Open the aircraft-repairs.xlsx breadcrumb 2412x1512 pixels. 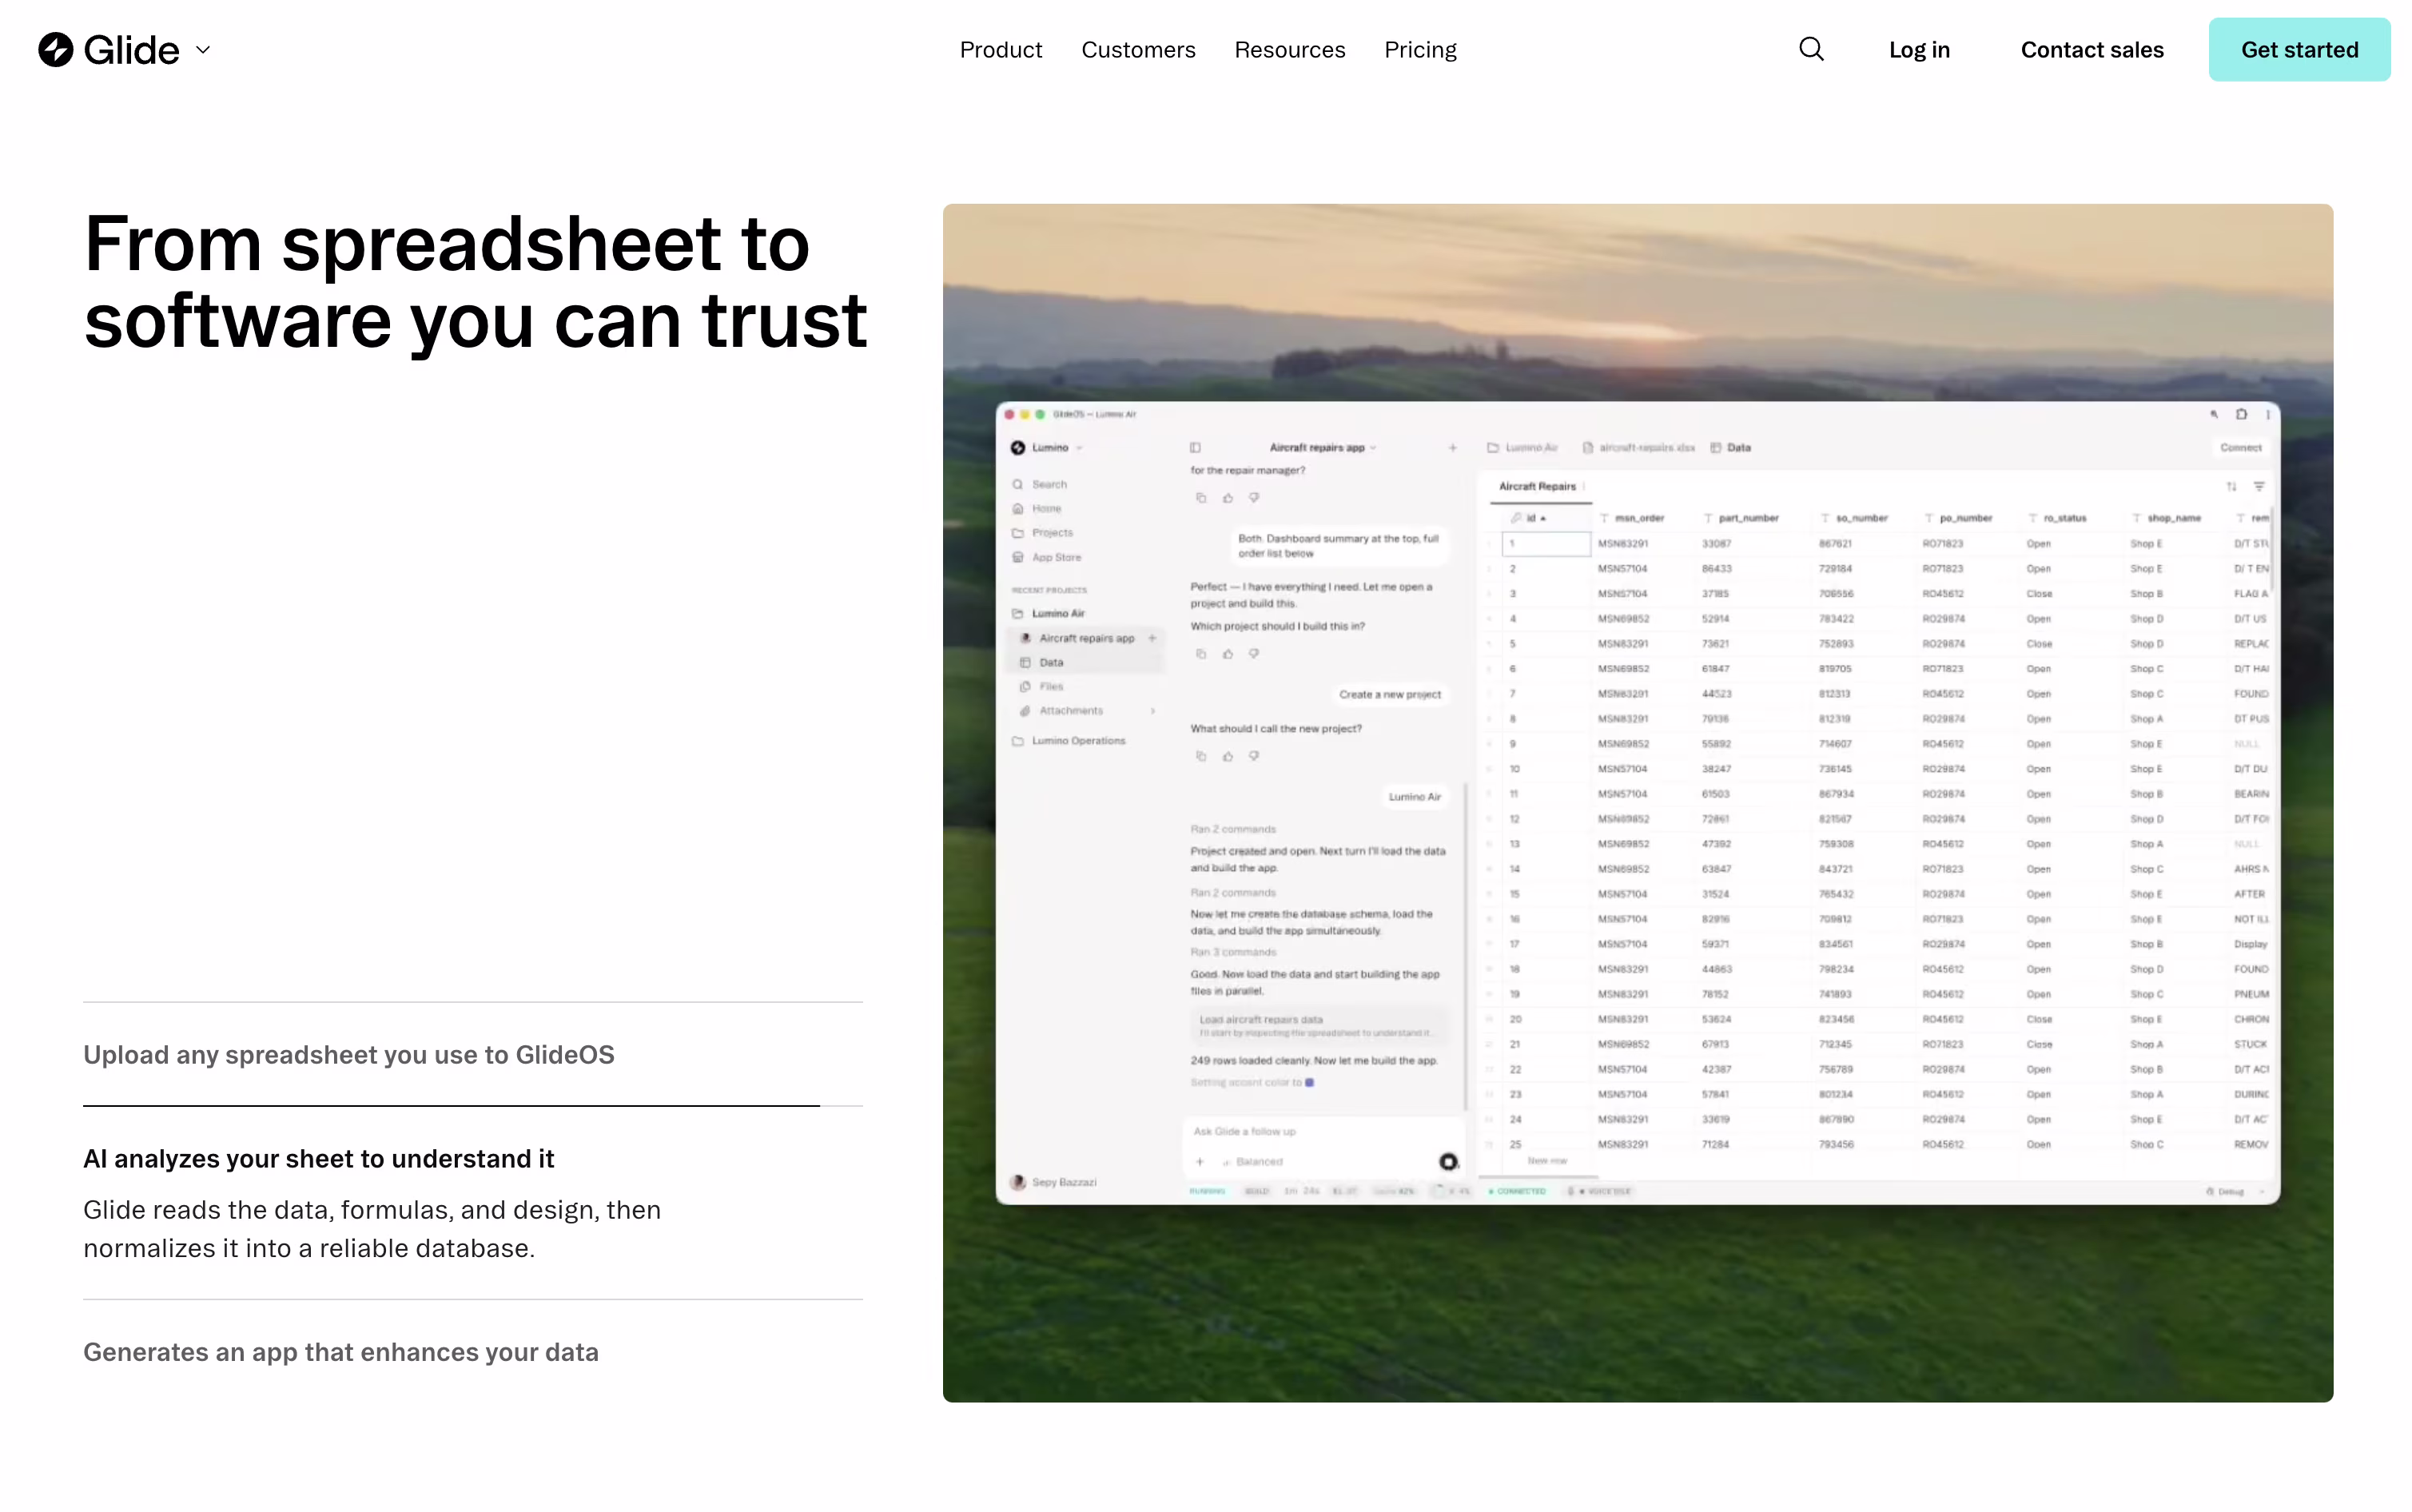(x=1638, y=448)
